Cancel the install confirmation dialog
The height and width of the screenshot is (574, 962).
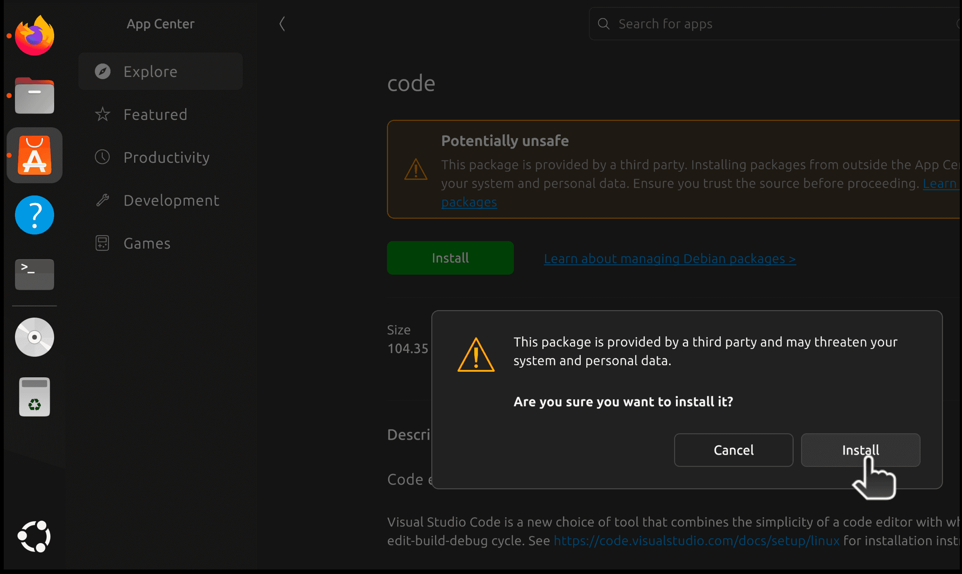734,450
